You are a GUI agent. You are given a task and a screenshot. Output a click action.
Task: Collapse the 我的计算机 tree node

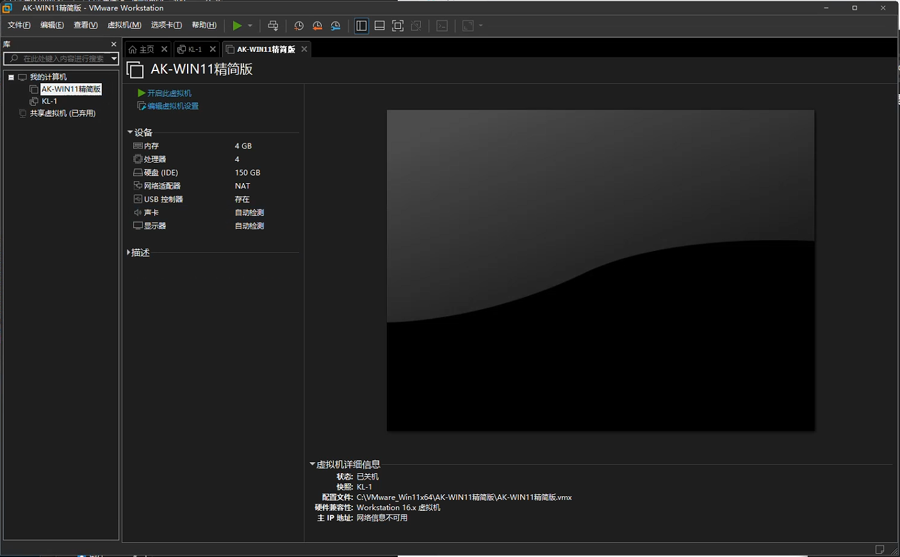click(11, 77)
